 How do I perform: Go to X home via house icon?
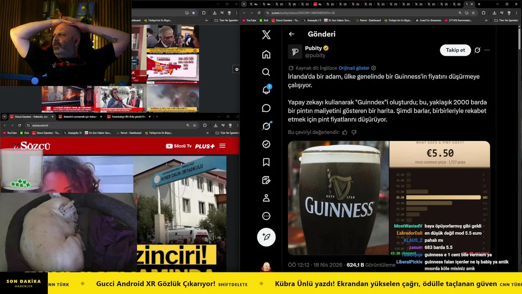click(266, 54)
